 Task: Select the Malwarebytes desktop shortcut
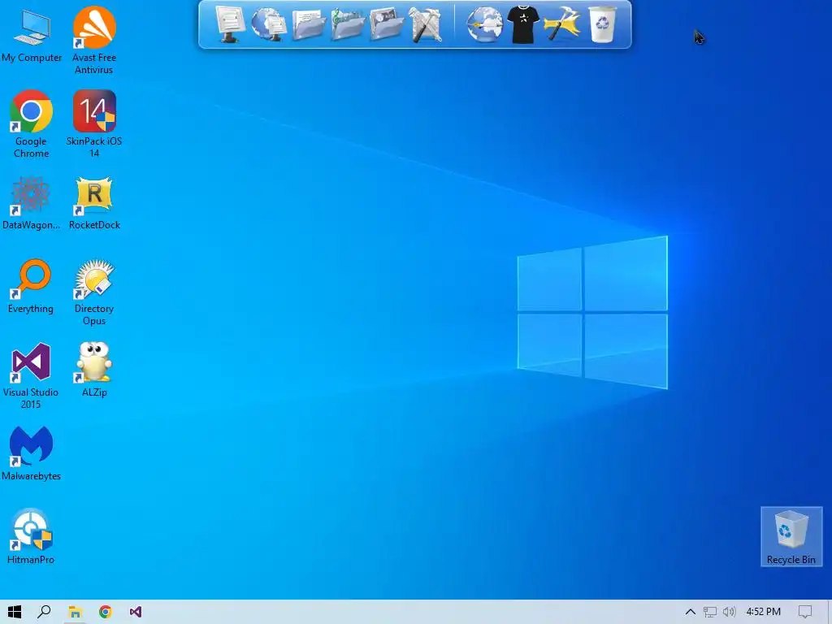[32, 453]
